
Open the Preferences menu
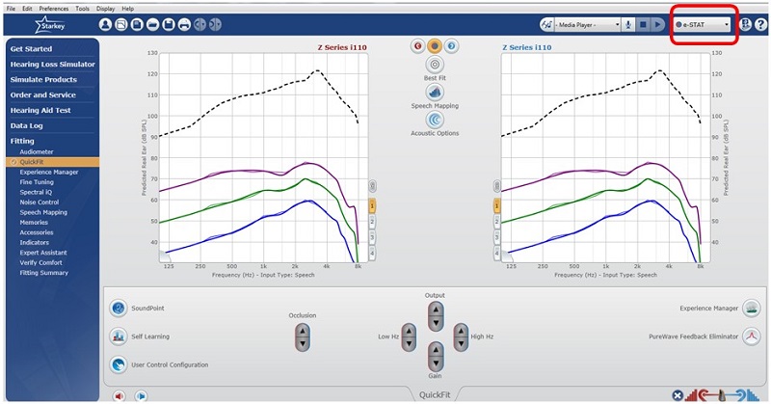54,9
